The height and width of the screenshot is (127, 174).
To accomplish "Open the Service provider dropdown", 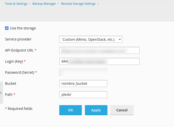I will click(91, 39).
